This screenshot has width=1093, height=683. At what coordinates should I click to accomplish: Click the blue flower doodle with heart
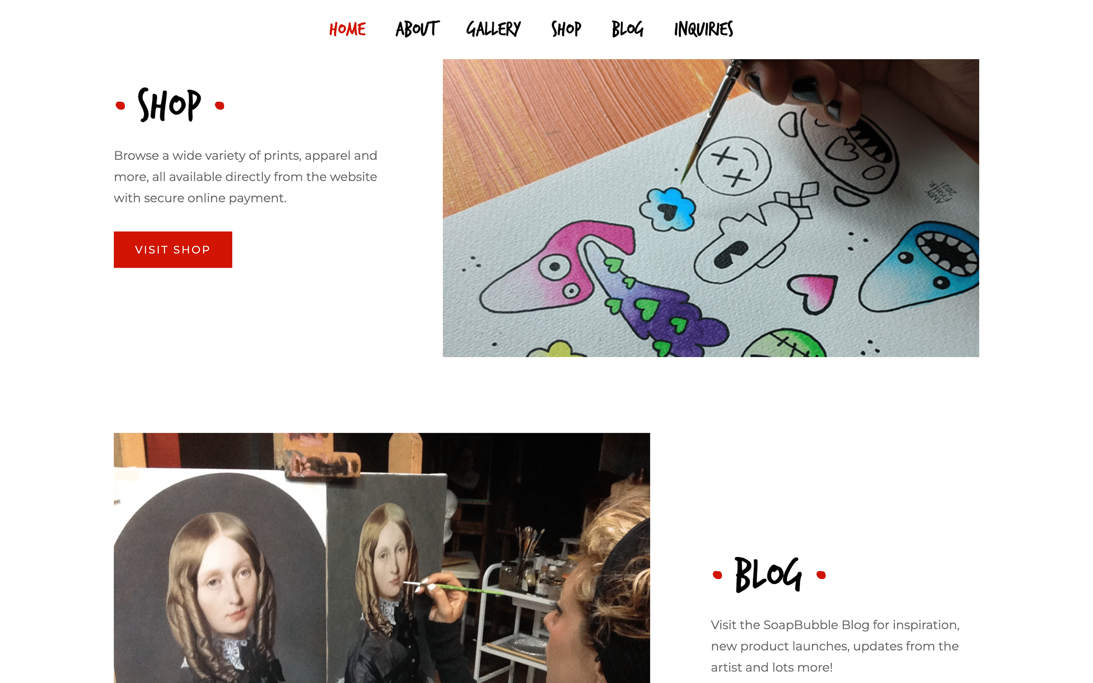[x=668, y=209]
